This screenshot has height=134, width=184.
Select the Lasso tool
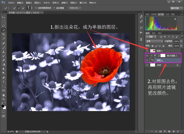[x=4, y=26]
